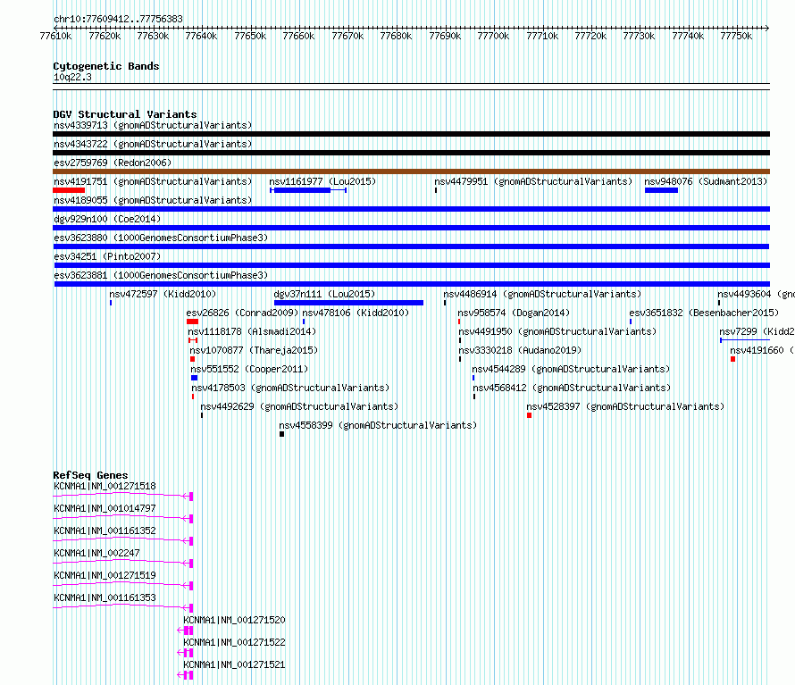Viewport: 795px width, 685px height.
Task: Click the esv2759769 (Redon2006) label
Action: click(113, 163)
